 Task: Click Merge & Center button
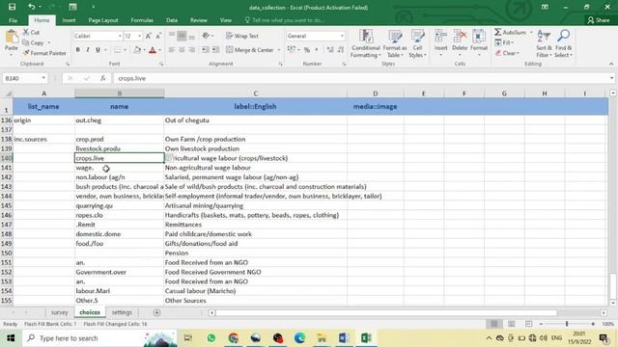[x=250, y=50]
